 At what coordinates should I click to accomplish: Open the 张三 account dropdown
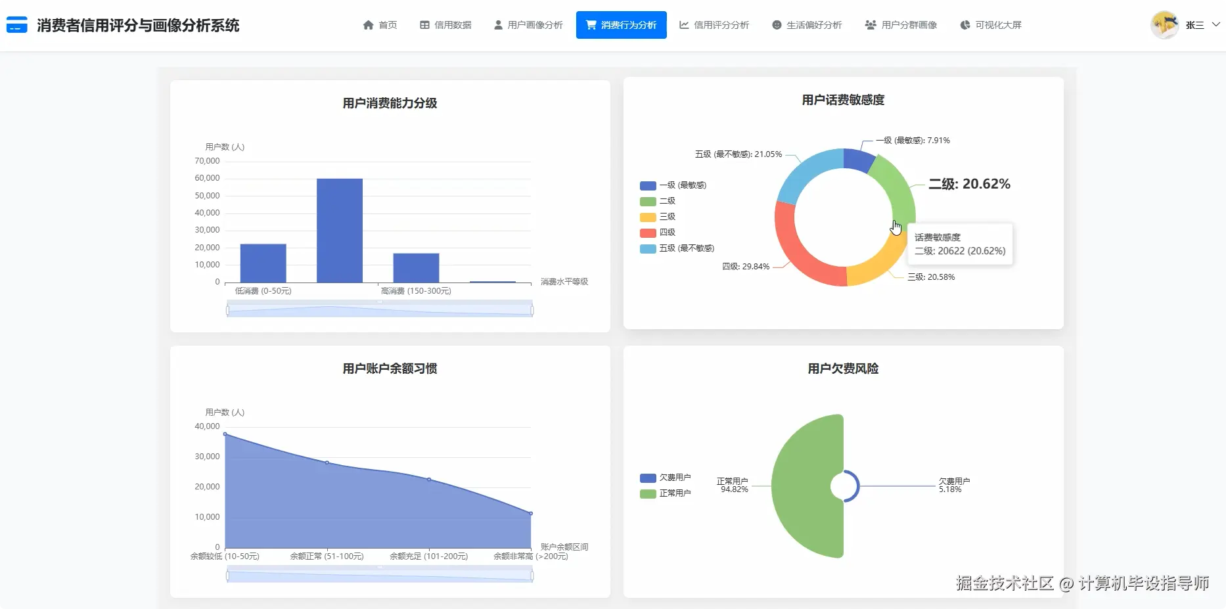coord(1194,24)
